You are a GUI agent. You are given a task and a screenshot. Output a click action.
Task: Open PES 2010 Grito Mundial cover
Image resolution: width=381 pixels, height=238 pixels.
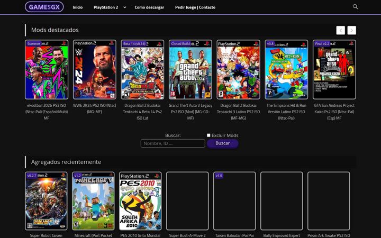pos(140,201)
